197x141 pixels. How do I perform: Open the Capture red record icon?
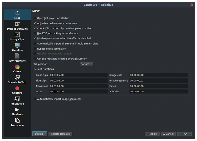point(17,88)
